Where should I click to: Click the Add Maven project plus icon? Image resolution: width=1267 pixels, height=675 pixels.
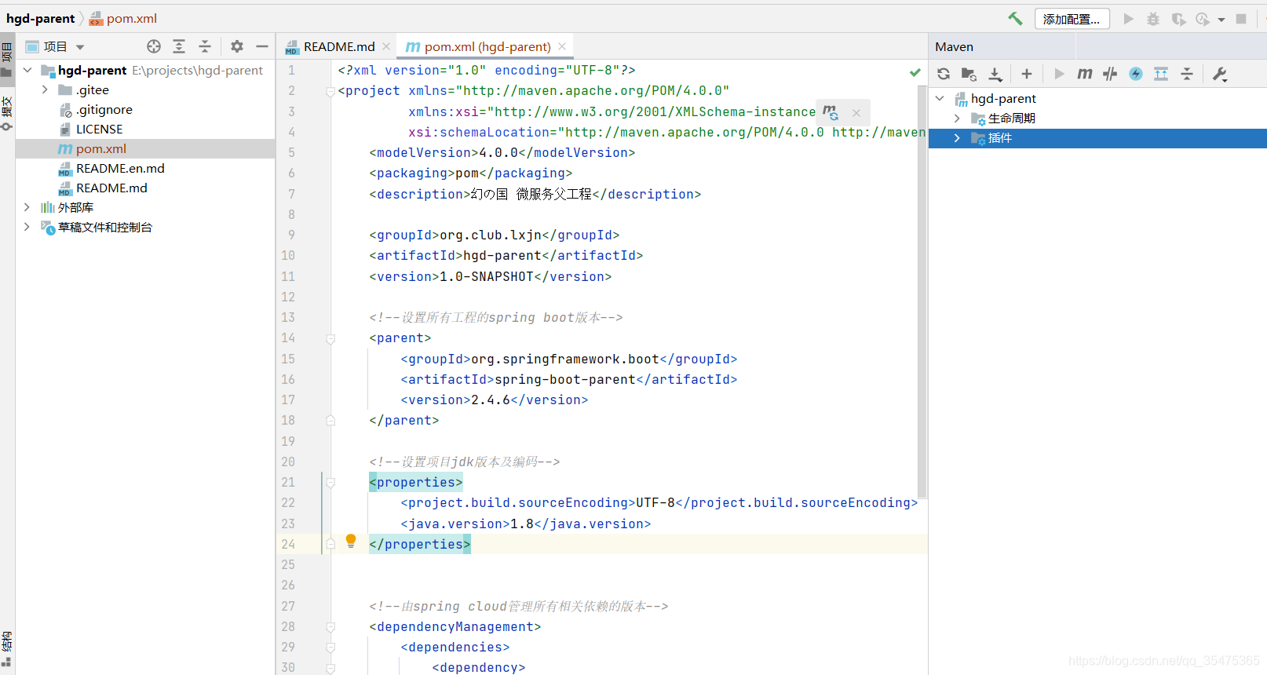(x=1026, y=74)
